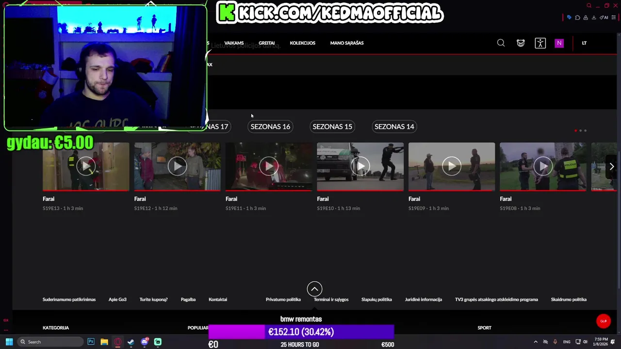Open the Pagalba footer link

tap(188, 300)
